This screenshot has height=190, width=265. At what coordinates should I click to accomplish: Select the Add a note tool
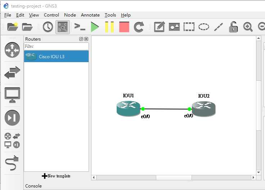coord(160,27)
